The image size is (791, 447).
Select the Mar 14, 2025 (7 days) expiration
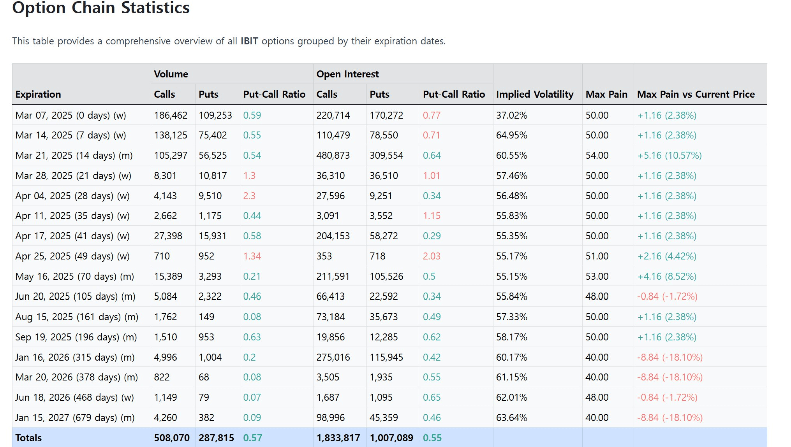[71, 135]
